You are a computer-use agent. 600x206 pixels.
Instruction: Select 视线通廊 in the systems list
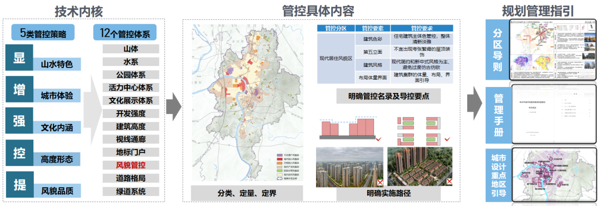click(x=131, y=140)
